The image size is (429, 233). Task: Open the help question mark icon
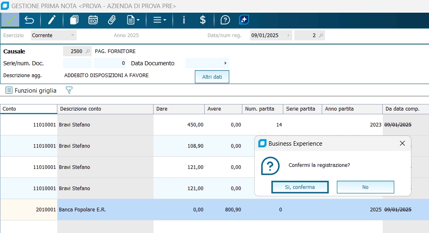pos(225,20)
